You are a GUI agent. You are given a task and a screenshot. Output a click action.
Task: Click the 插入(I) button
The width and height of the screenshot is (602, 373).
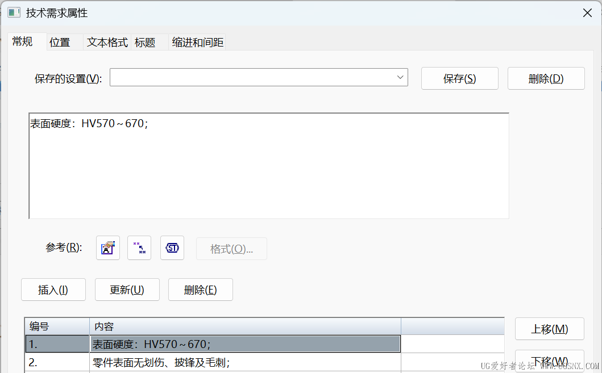(x=53, y=290)
